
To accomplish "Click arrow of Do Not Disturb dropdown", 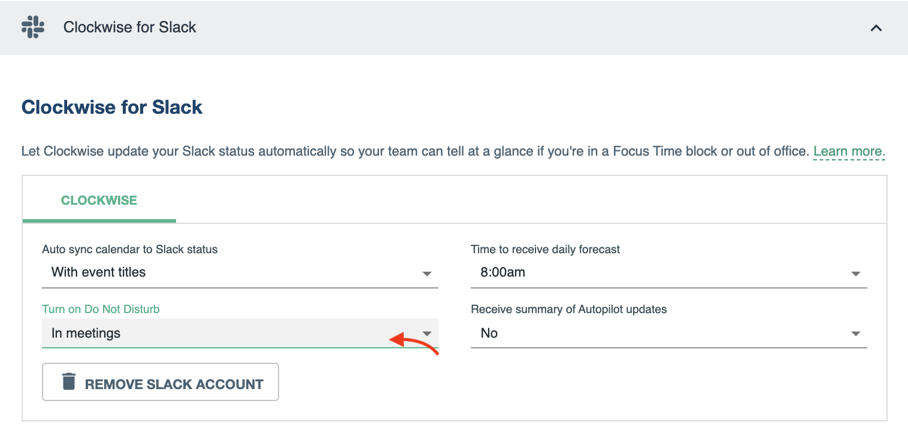I will tap(426, 333).
